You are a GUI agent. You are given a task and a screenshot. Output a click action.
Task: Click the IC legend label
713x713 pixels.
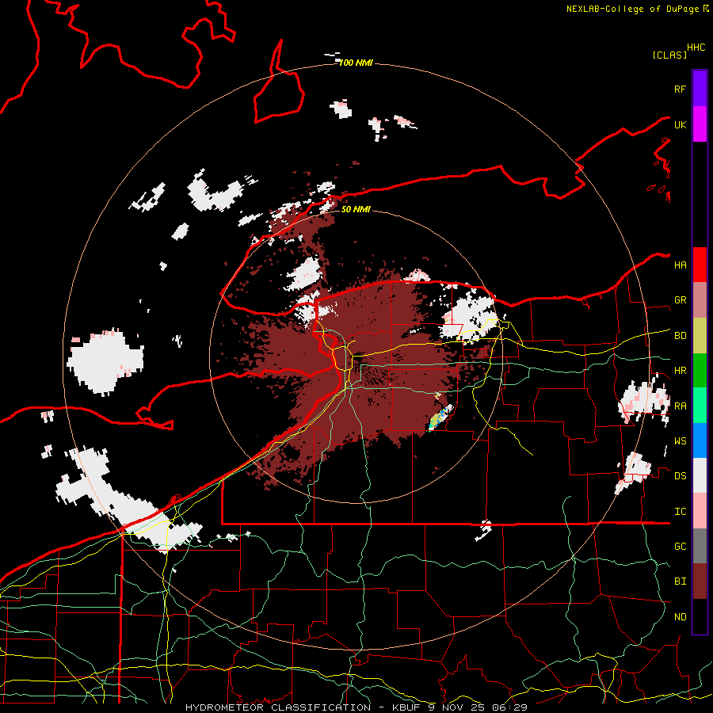coord(680,512)
